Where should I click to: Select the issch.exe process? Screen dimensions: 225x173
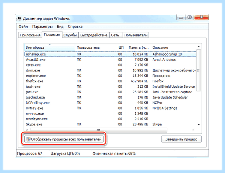click(110, 86)
